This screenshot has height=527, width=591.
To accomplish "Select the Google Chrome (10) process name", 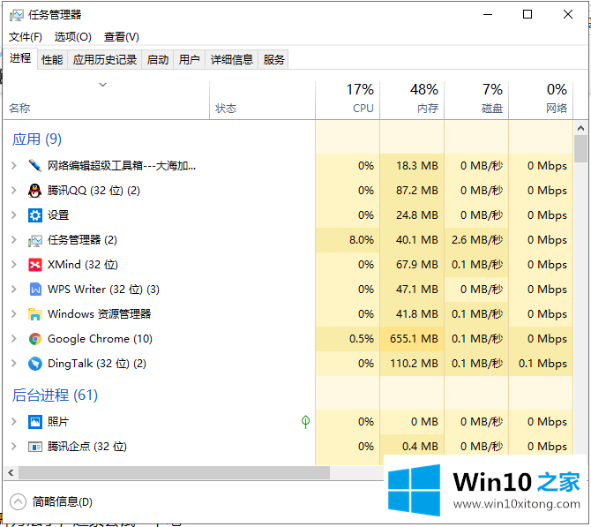I will coord(100,339).
